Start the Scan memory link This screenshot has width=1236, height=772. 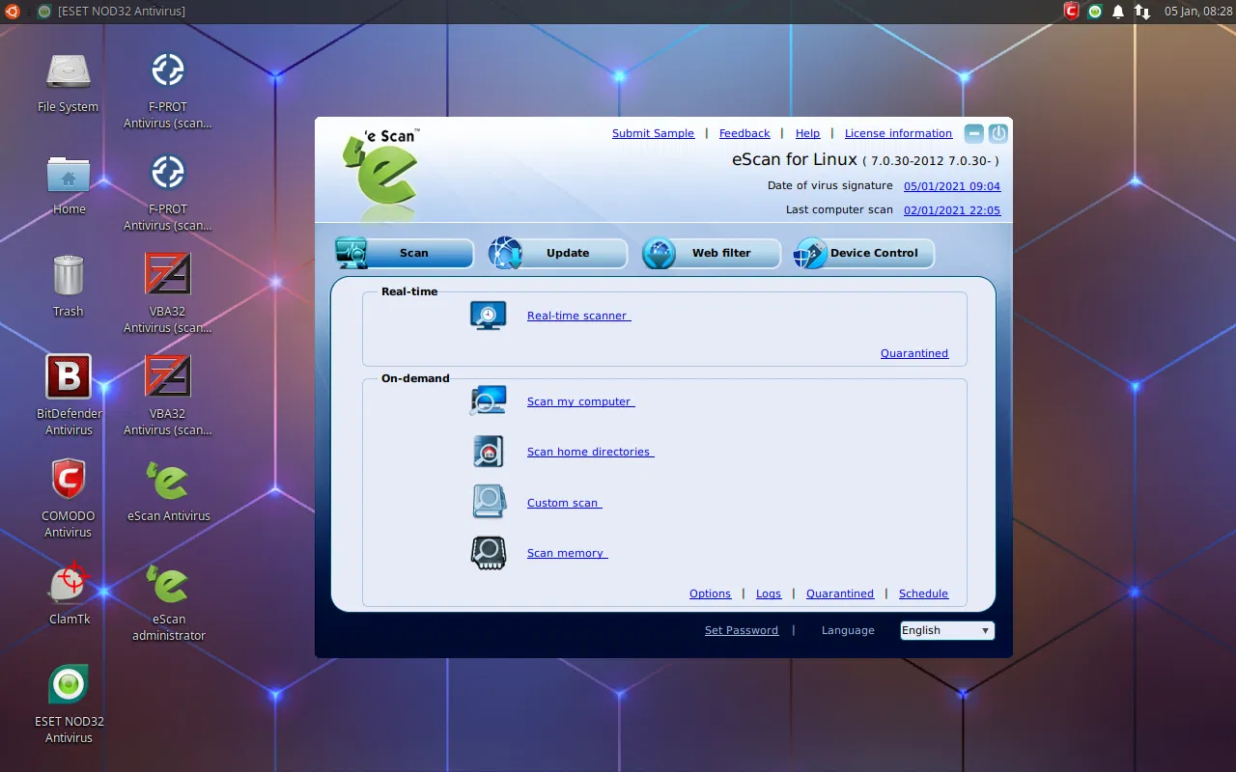tap(567, 553)
